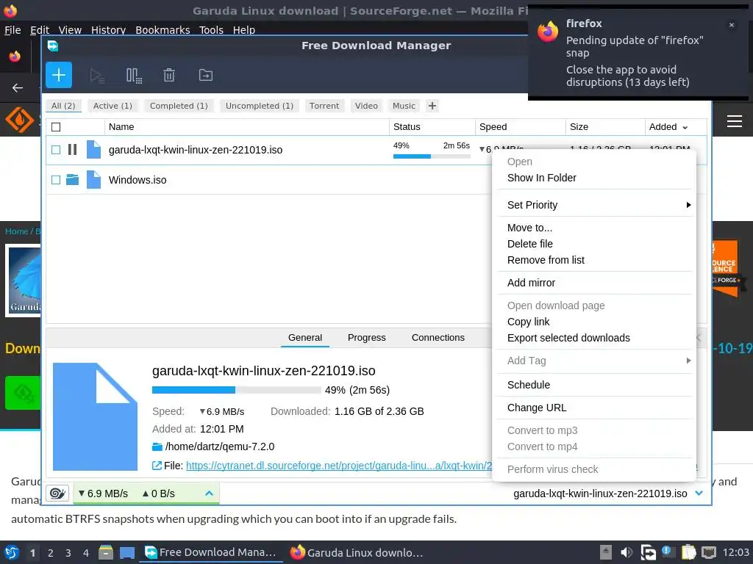Toggle the select-all header checkbox
The width and height of the screenshot is (753, 564).
point(56,127)
